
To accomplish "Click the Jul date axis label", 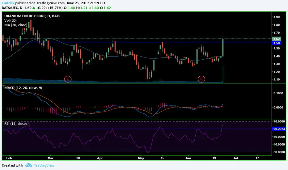I will click(x=236, y=158).
